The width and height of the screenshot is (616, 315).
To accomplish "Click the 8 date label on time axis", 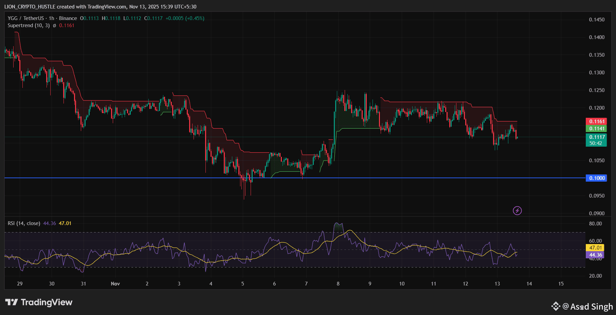I will pyautogui.click(x=338, y=284).
